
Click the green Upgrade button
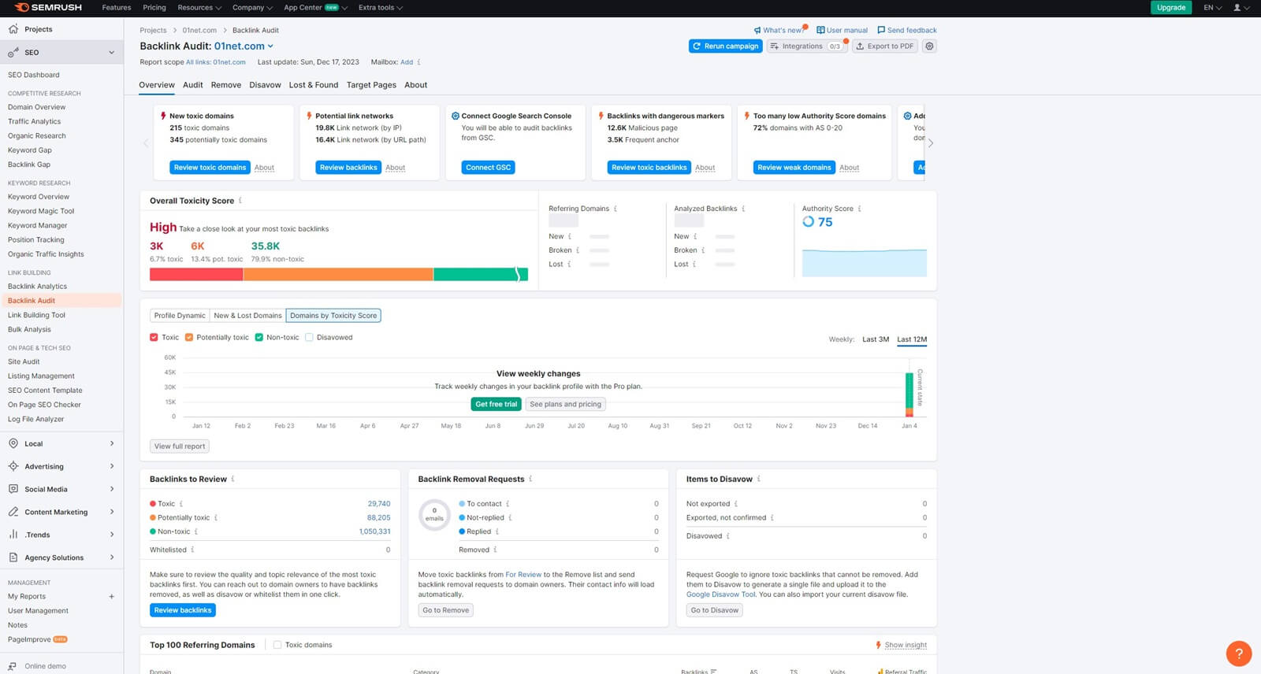click(1171, 7)
